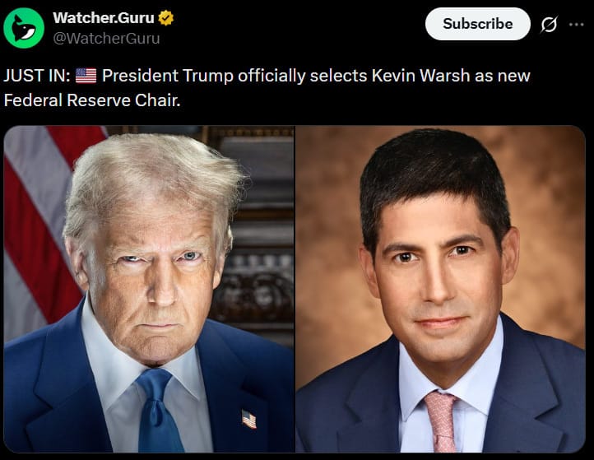Open the Watcher.Guru display name link
This screenshot has height=460, width=594.
[104, 18]
